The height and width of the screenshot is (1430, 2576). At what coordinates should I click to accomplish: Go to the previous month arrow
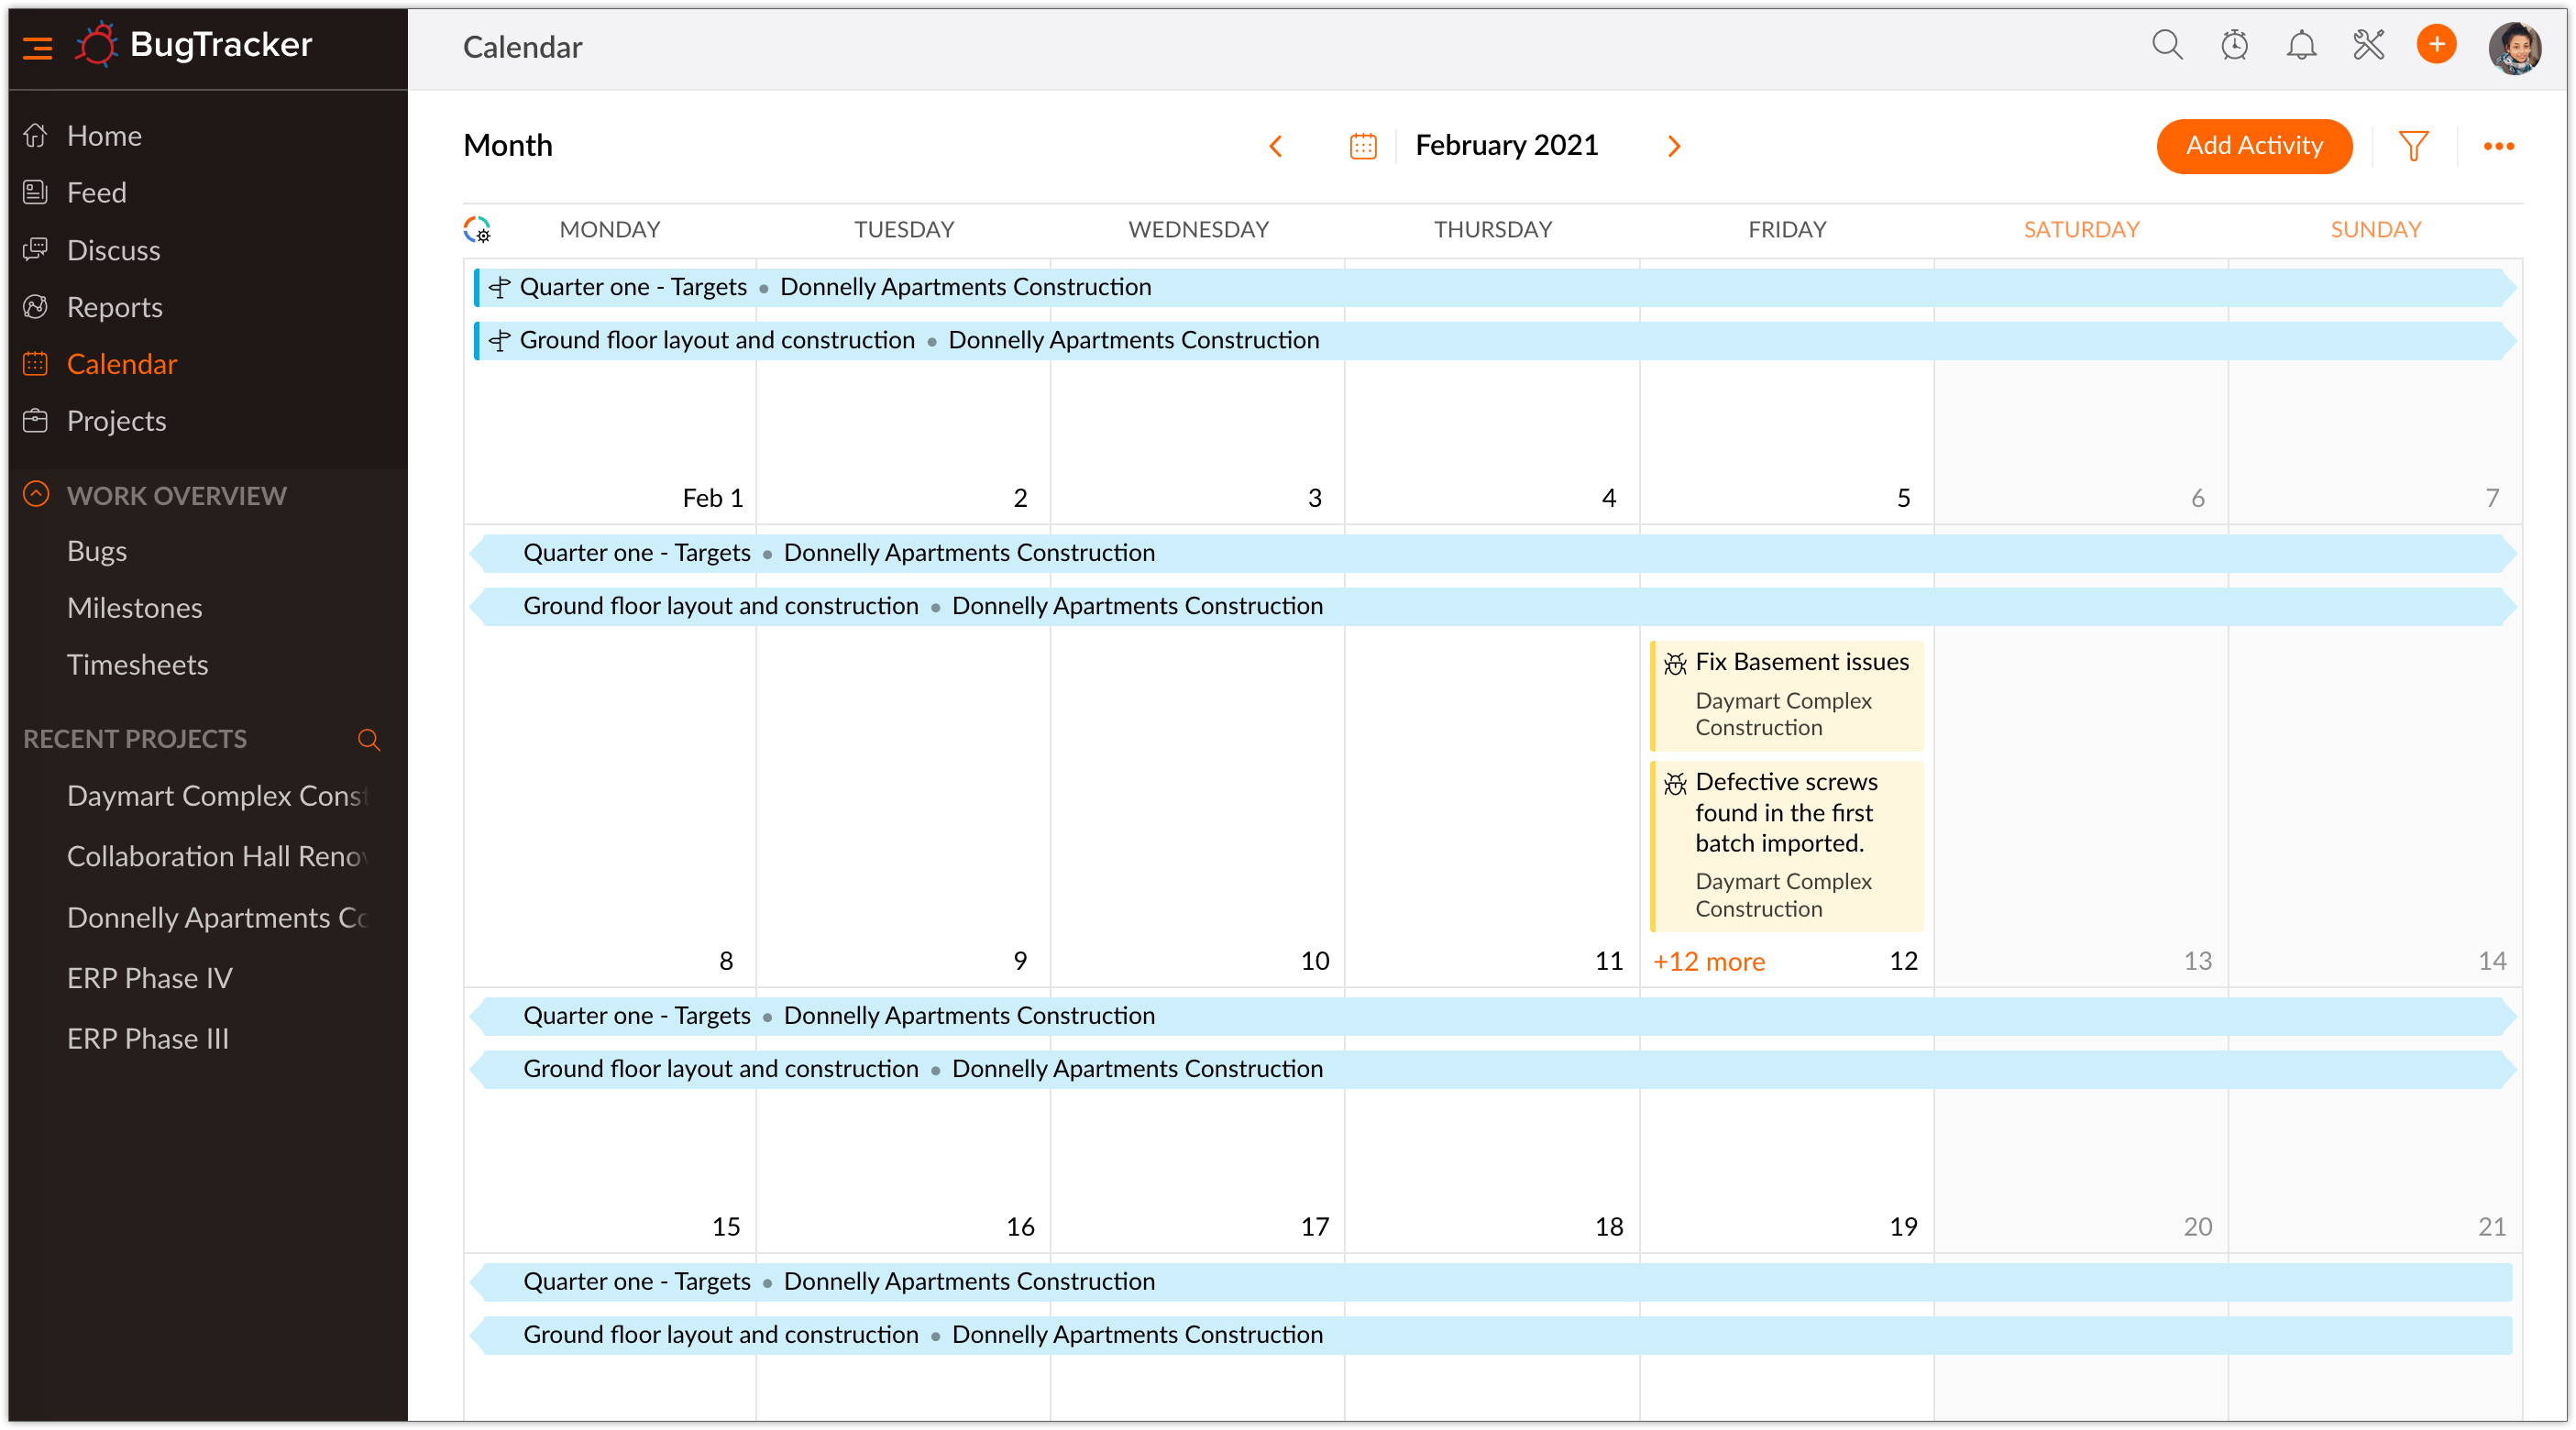(x=1276, y=146)
